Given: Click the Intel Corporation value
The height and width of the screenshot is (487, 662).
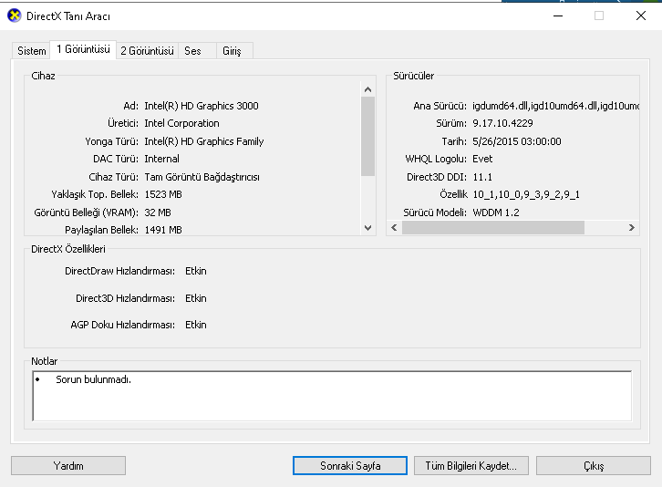Looking at the screenshot, I should tap(182, 123).
